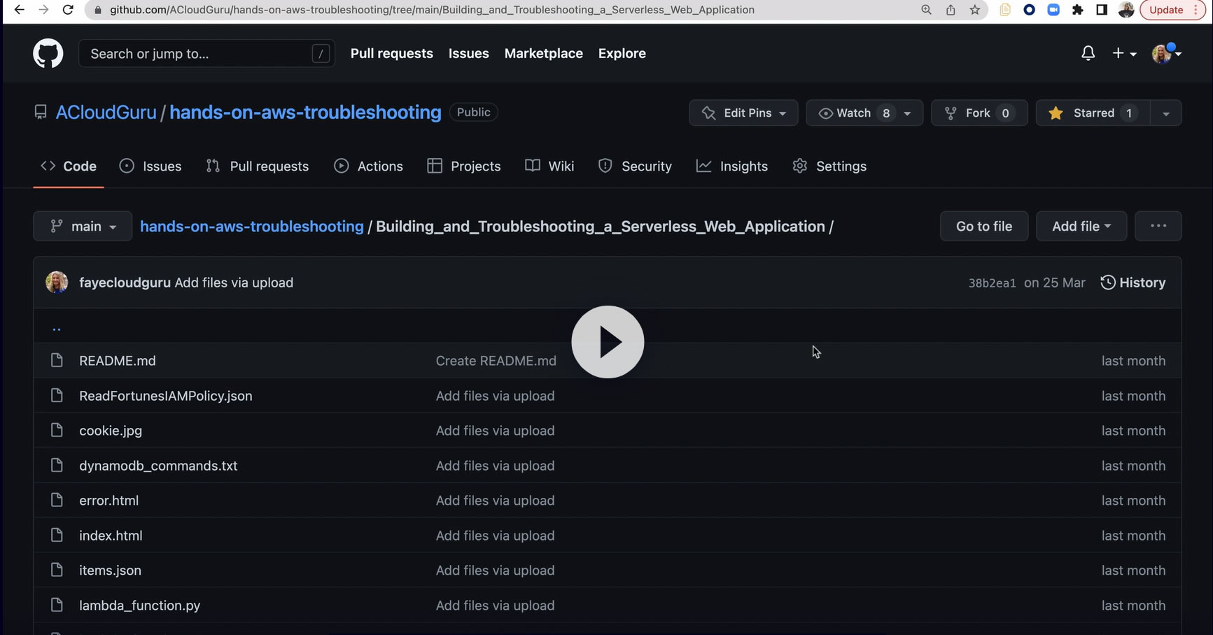
Task: Open browser profile avatar in toolbar
Action: point(1126,10)
